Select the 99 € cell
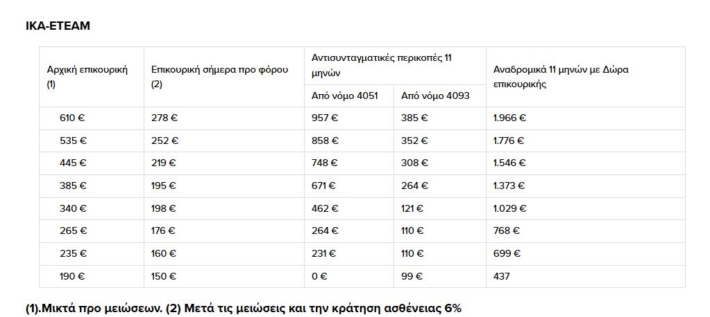The width and height of the screenshot is (710, 317). point(412,276)
